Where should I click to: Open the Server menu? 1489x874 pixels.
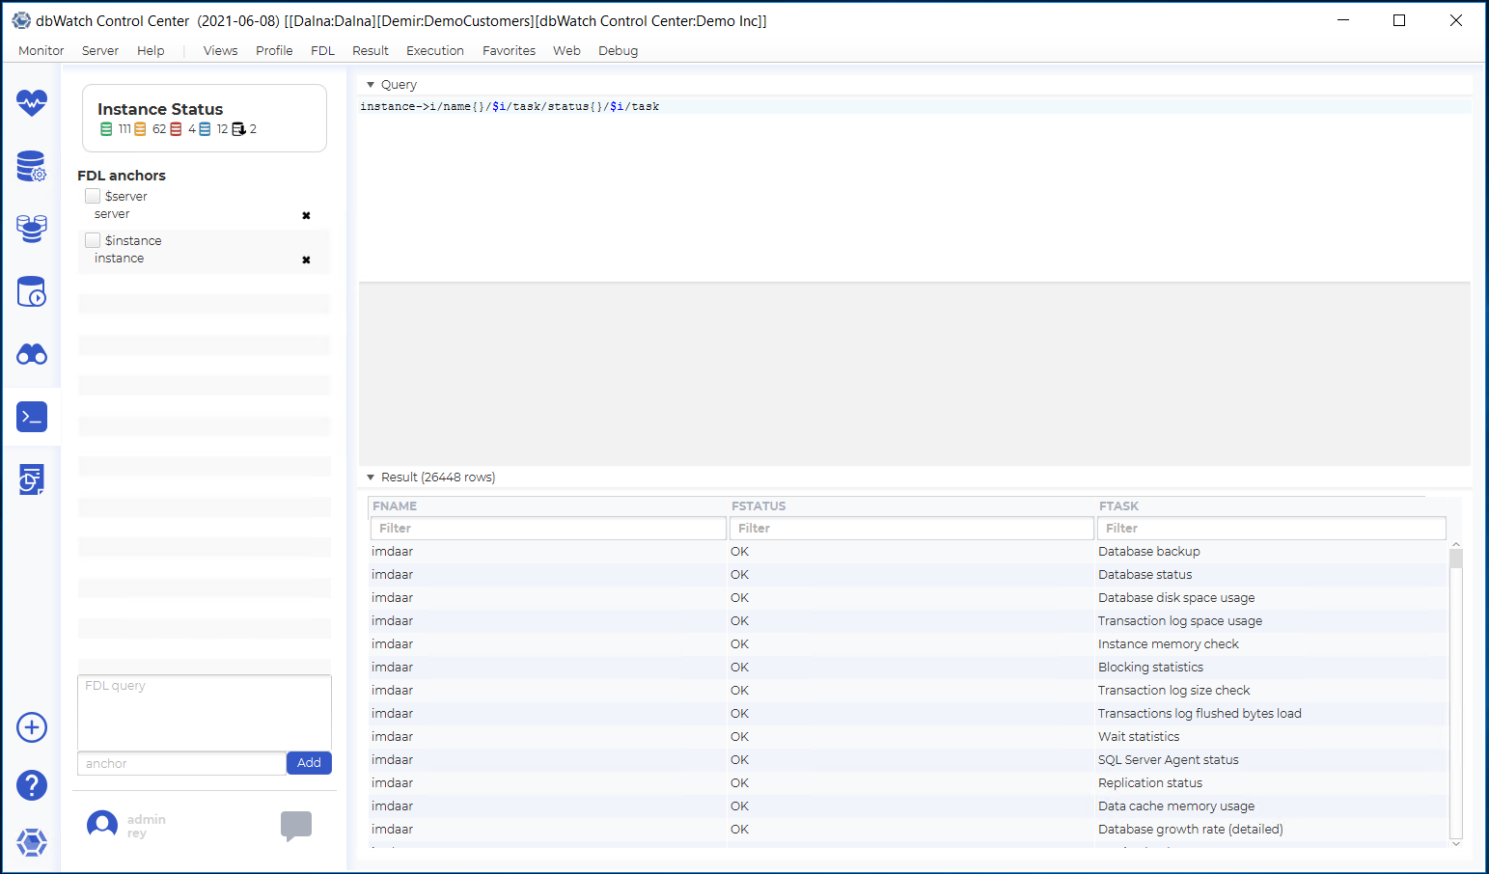click(100, 51)
